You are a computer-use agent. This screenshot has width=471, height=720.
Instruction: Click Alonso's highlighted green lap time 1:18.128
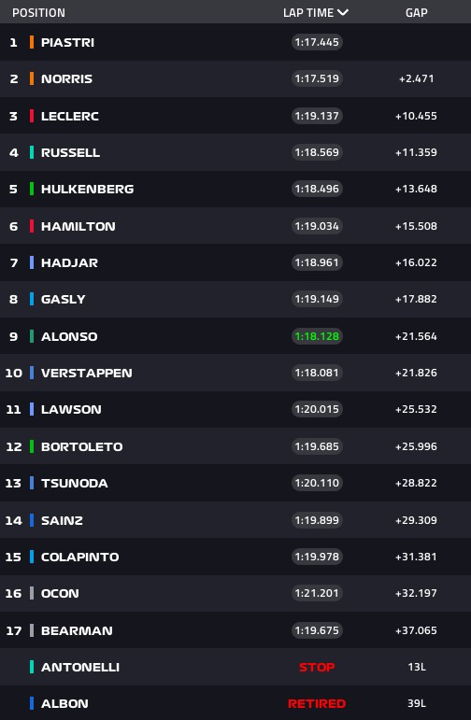pos(317,336)
